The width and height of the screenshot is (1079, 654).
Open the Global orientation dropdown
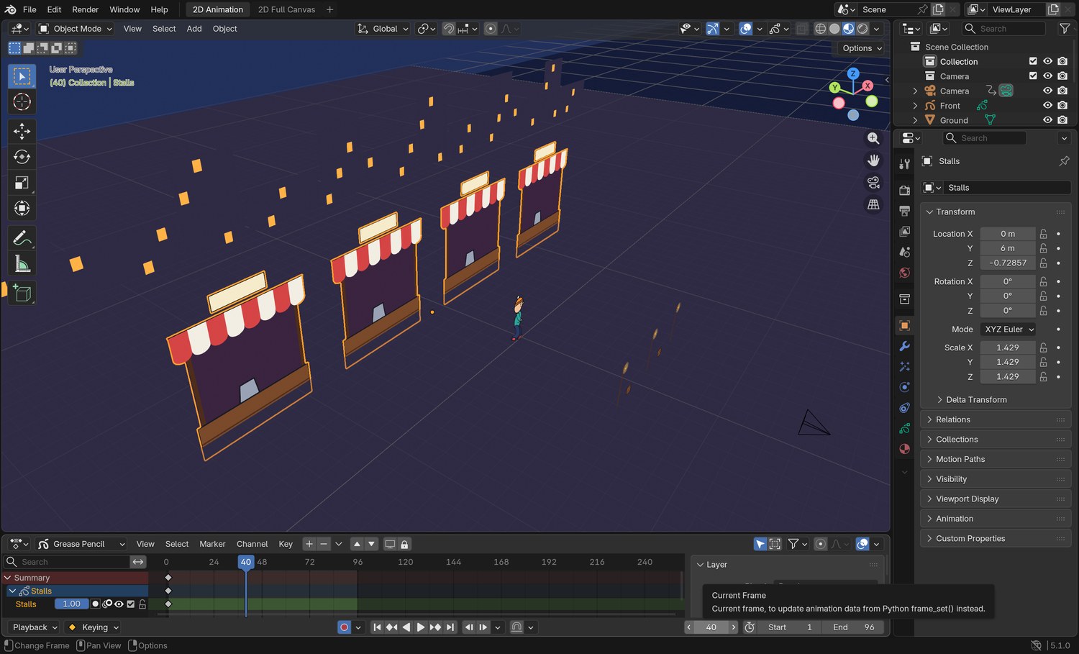(383, 29)
